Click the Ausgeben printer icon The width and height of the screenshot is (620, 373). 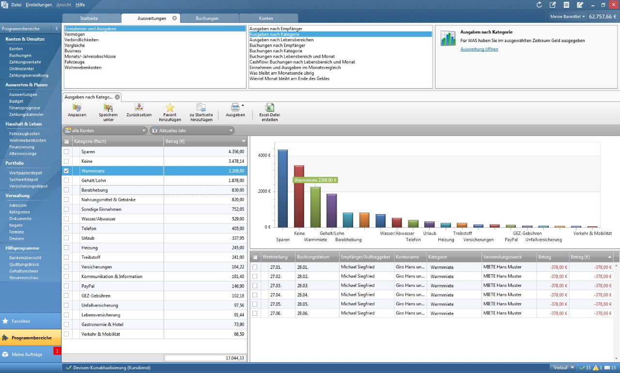click(x=235, y=108)
